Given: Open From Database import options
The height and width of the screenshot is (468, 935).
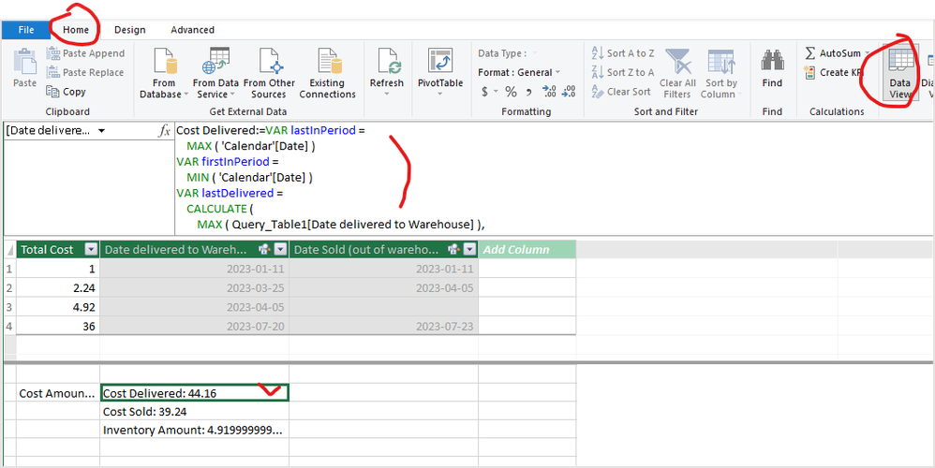Looking at the screenshot, I should pos(163,73).
